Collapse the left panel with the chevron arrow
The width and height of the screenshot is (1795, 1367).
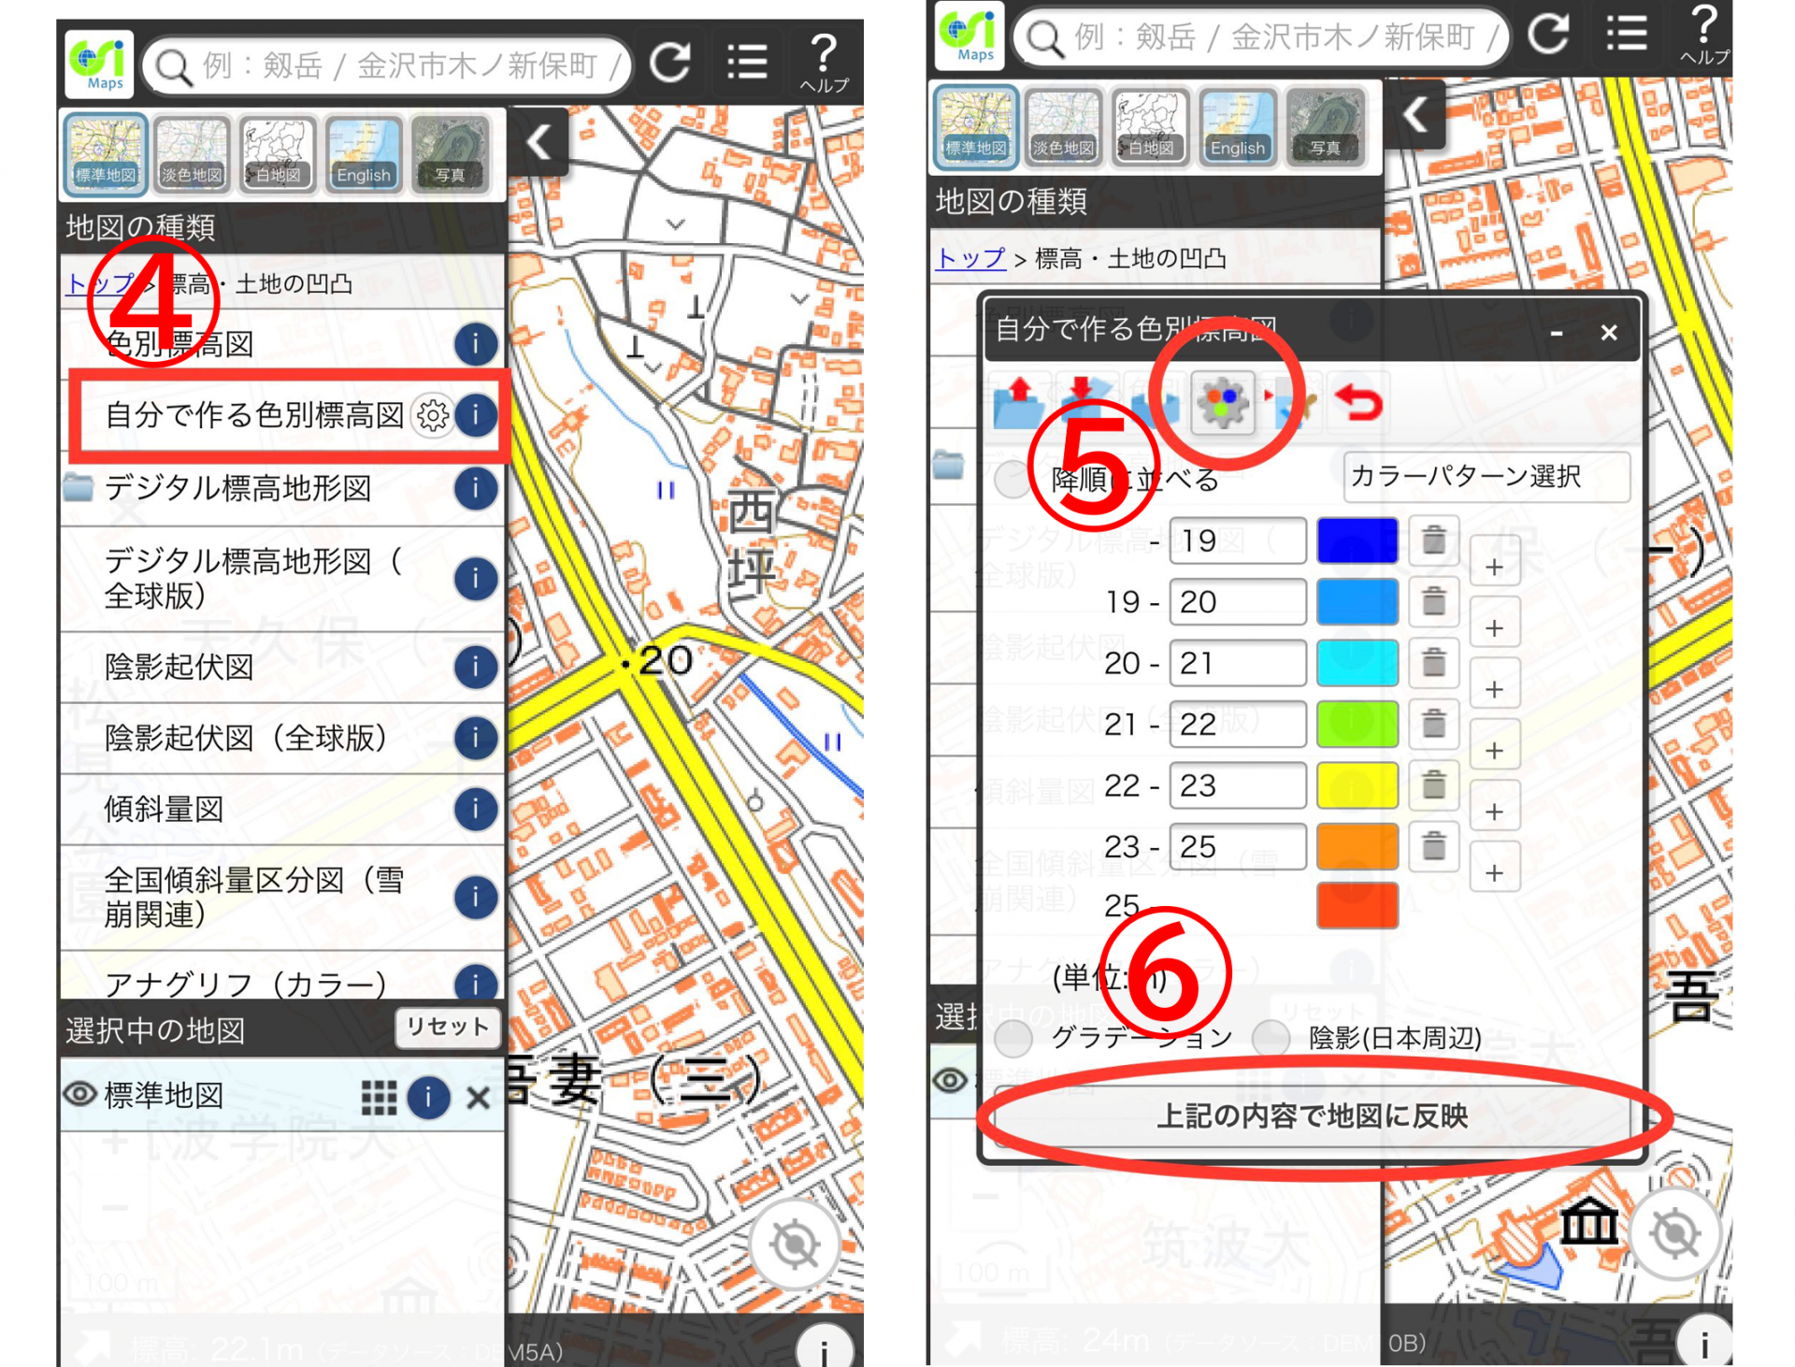tap(539, 143)
